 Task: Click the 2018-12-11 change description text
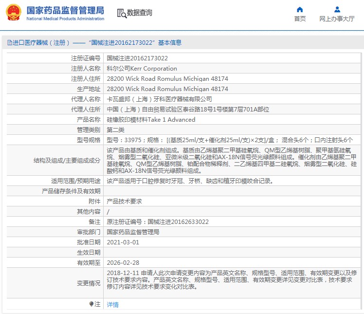click(x=232, y=279)
